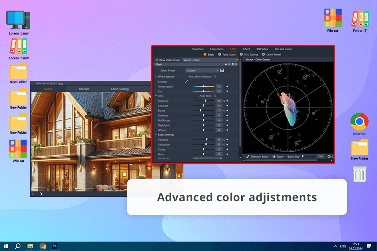Viewport: 377px width, 251px height.
Task: Click the Temperature color slider
Action: [203, 86]
